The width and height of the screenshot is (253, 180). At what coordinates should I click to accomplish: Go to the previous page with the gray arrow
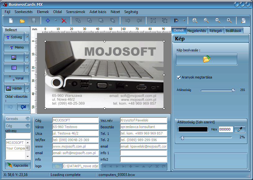point(10,107)
